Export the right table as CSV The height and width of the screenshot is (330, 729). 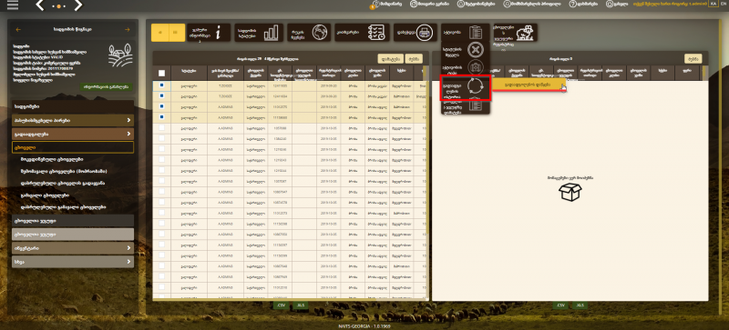[x=560, y=305]
